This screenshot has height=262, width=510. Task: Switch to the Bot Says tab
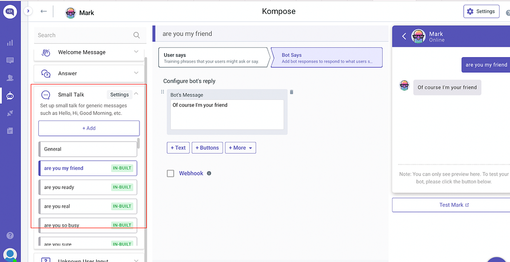[326, 58]
